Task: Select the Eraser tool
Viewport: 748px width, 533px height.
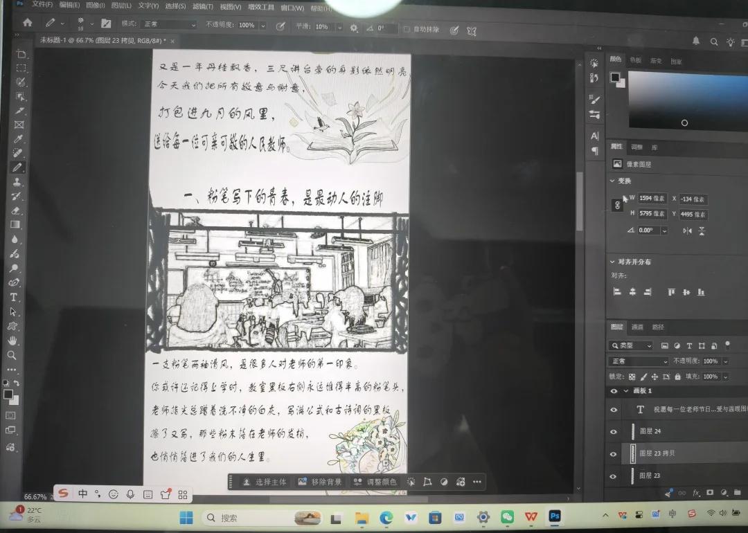Action: [15, 210]
